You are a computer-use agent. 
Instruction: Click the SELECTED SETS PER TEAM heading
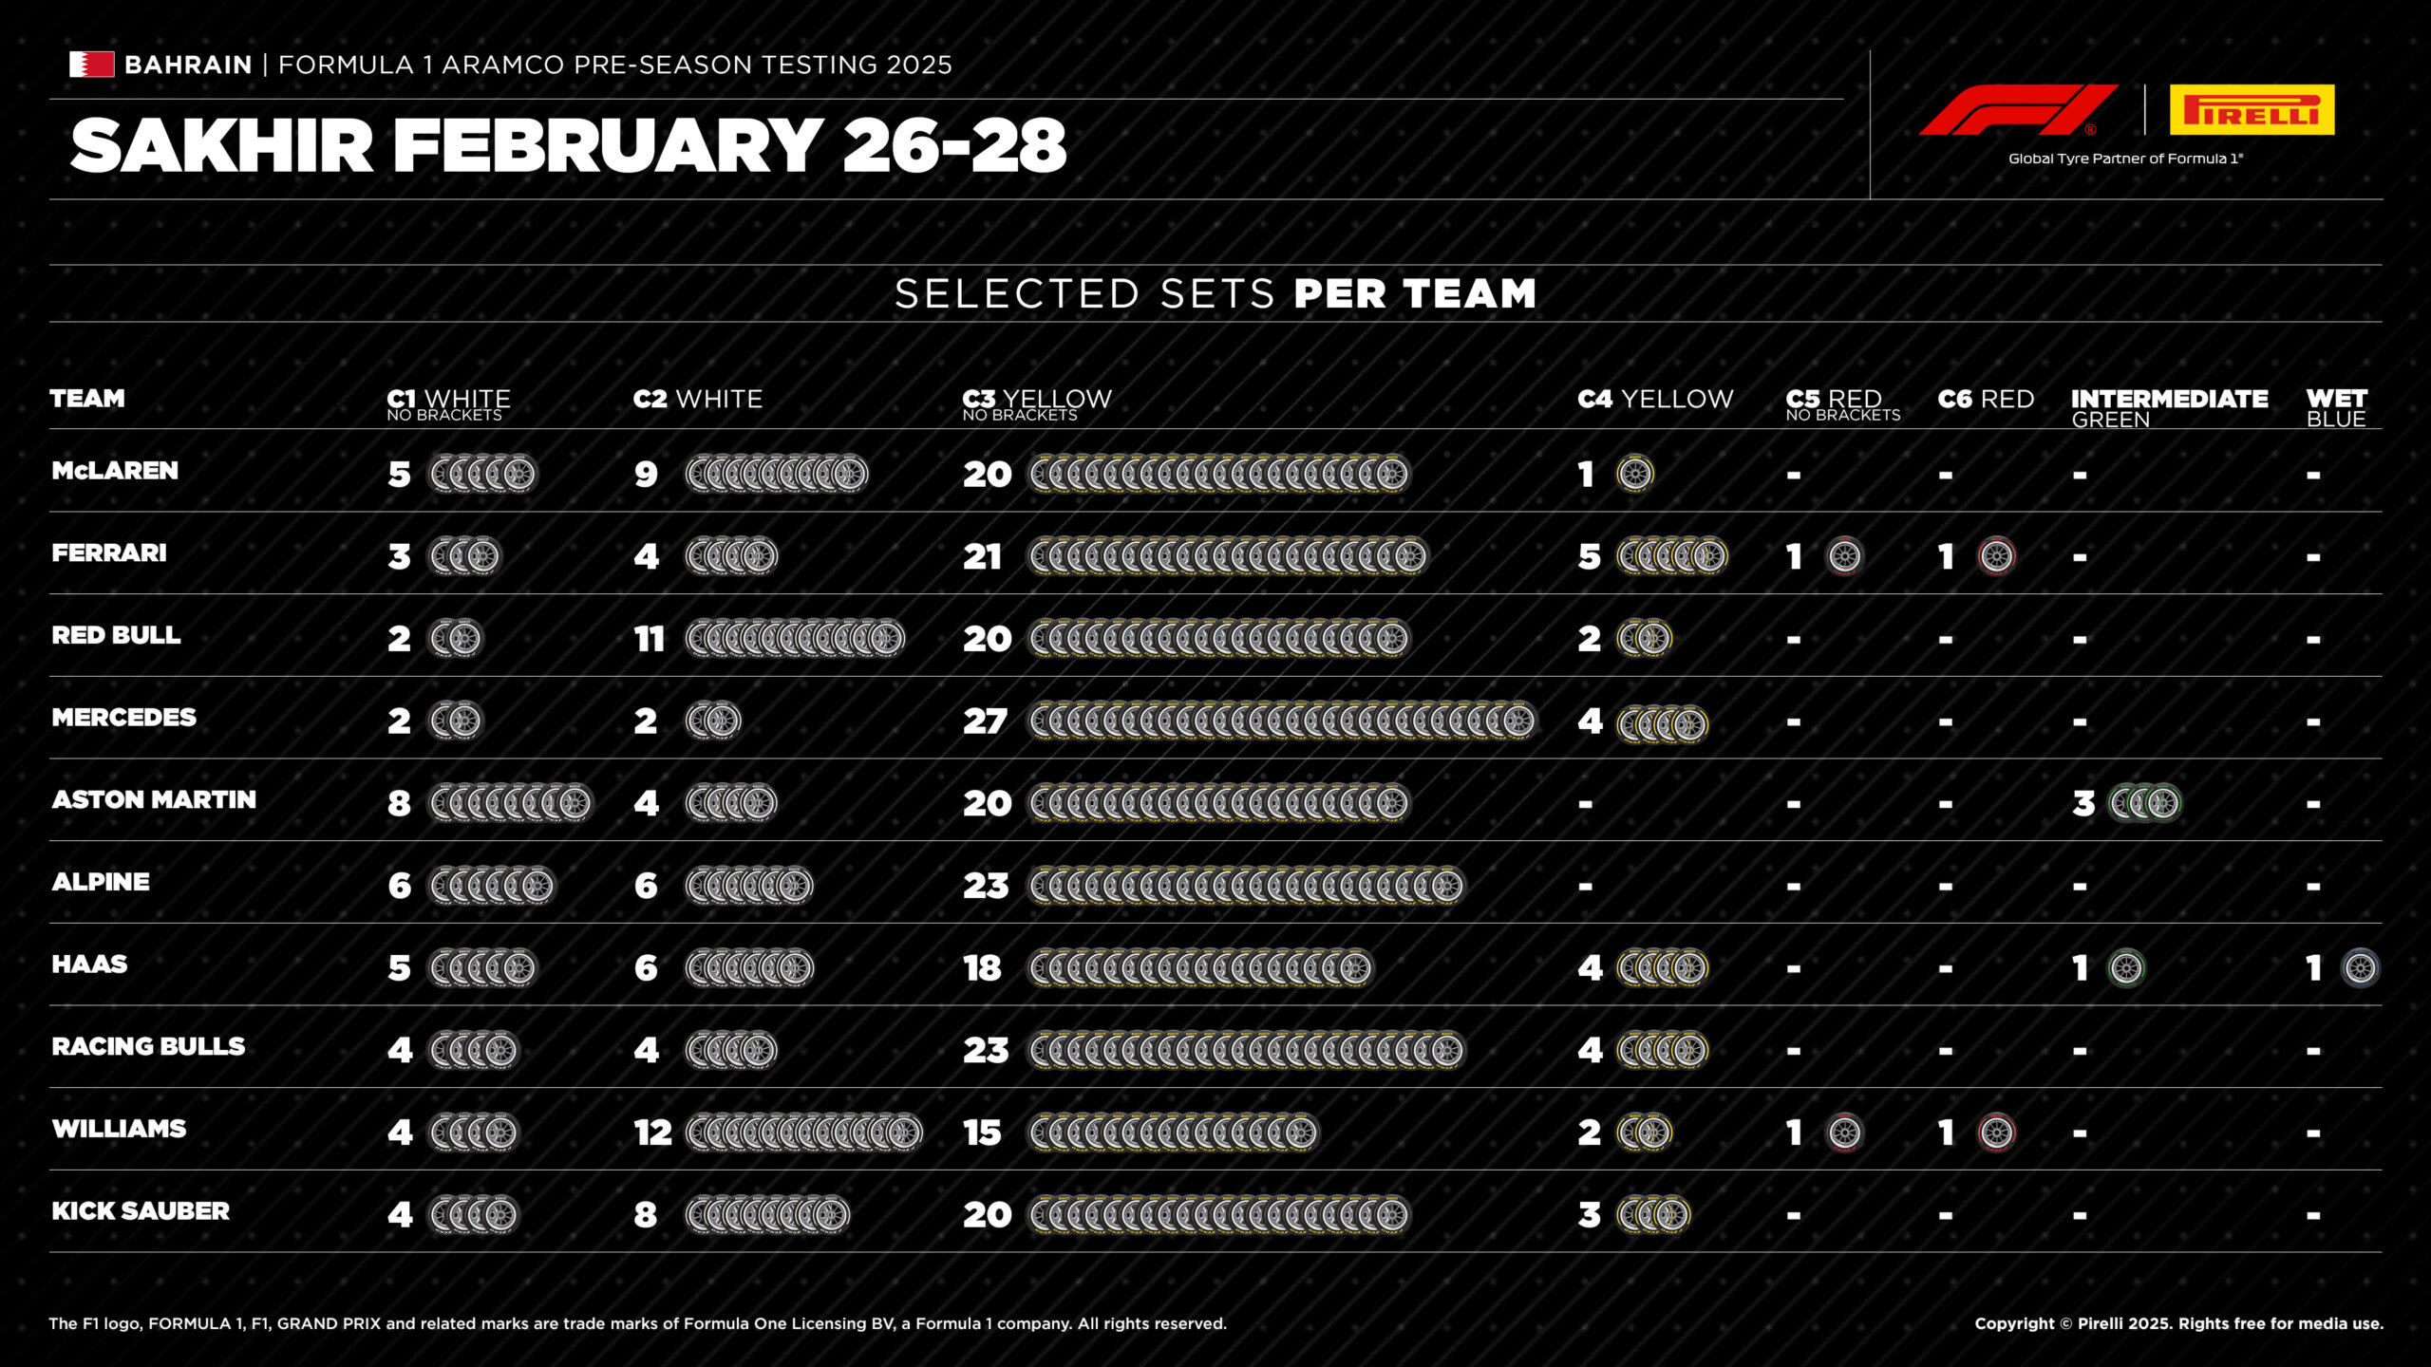(1215, 293)
